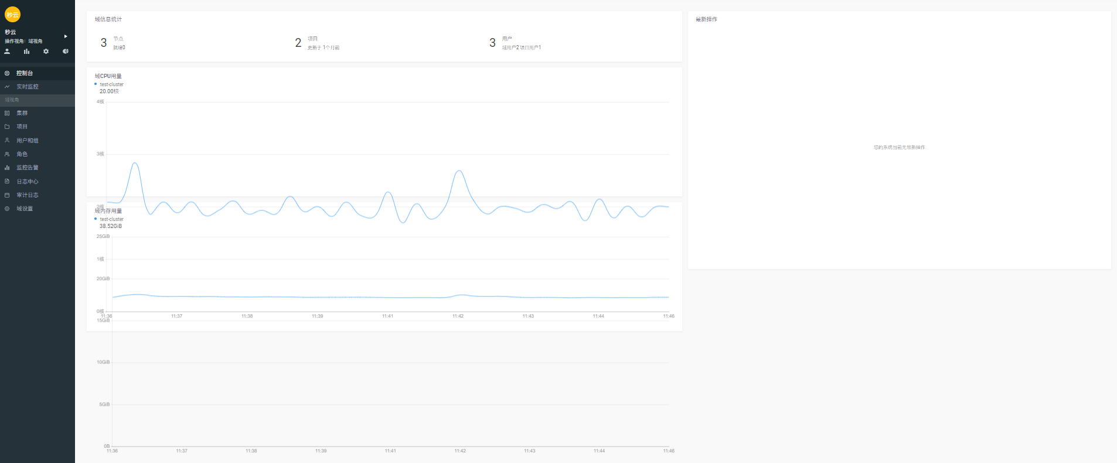Open the user profile icon in sidebar header
Image resolution: width=1117 pixels, height=463 pixels.
7,52
